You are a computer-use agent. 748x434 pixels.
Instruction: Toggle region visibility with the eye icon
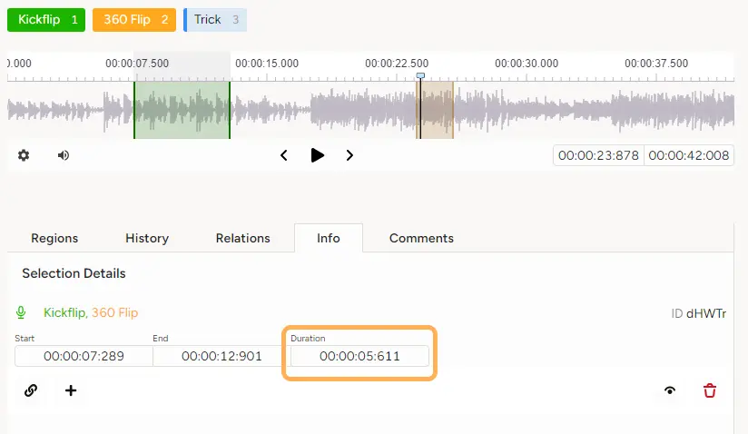click(x=670, y=390)
